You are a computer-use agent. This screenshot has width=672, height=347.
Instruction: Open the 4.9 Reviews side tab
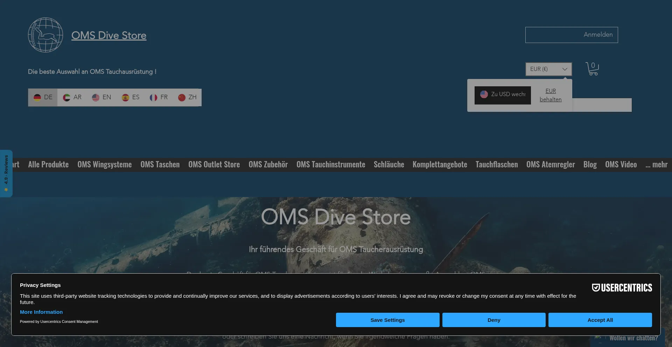point(6,173)
